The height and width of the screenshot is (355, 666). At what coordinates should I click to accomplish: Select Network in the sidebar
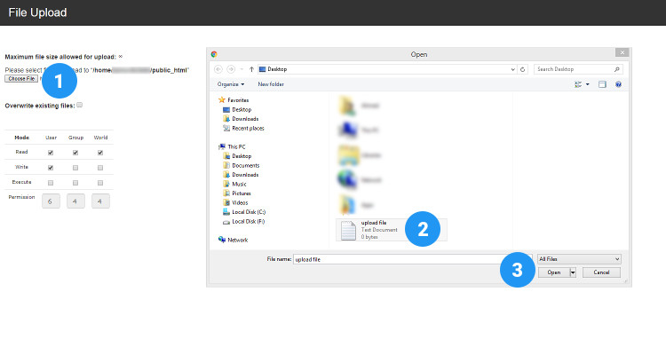point(234,240)
